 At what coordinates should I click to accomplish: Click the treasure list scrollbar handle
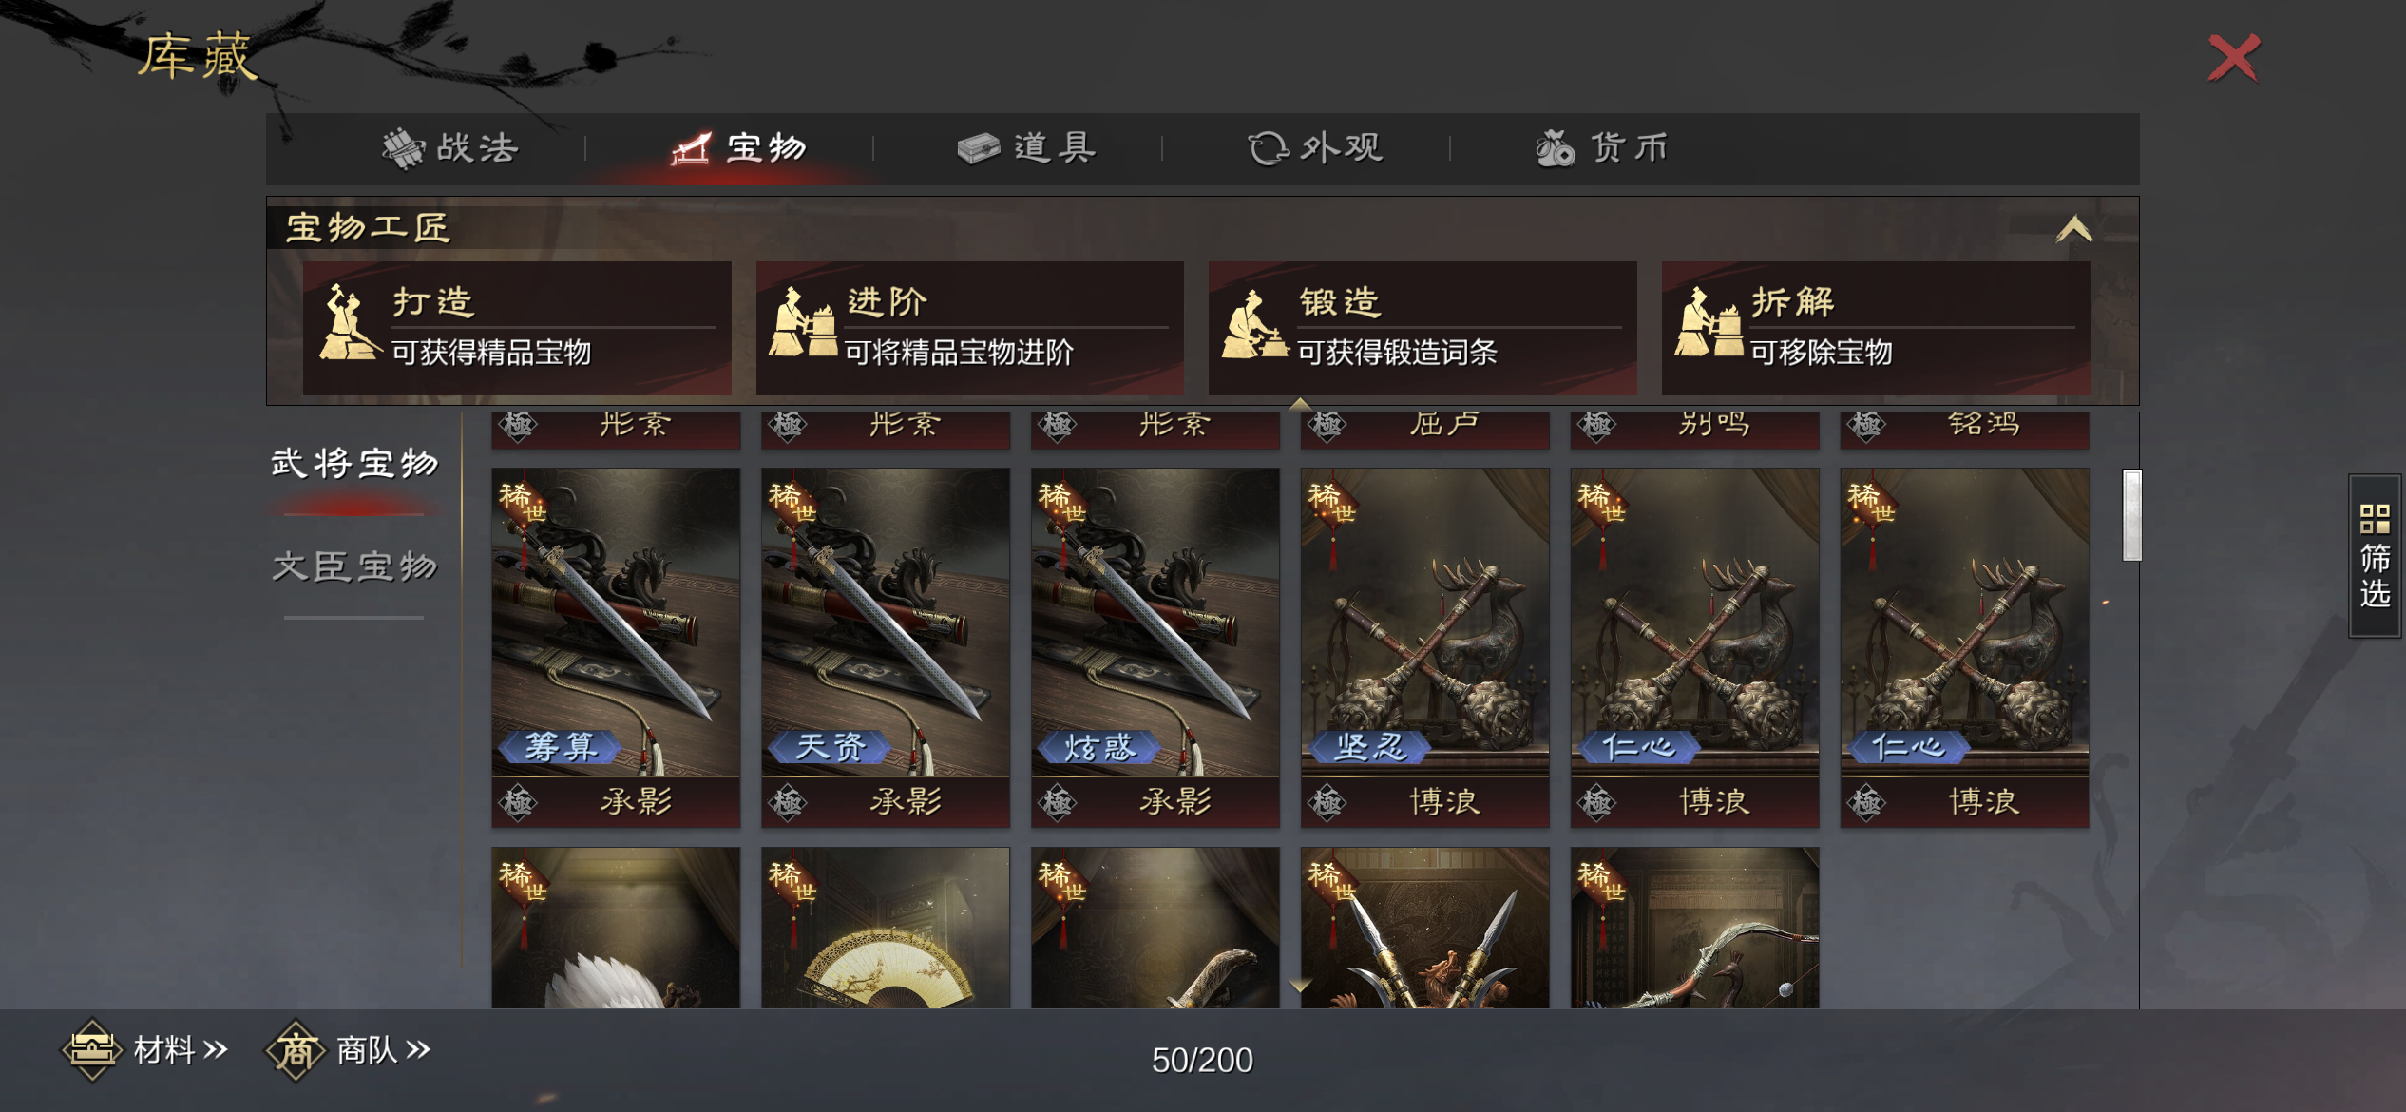click(x=2132, y=515)
